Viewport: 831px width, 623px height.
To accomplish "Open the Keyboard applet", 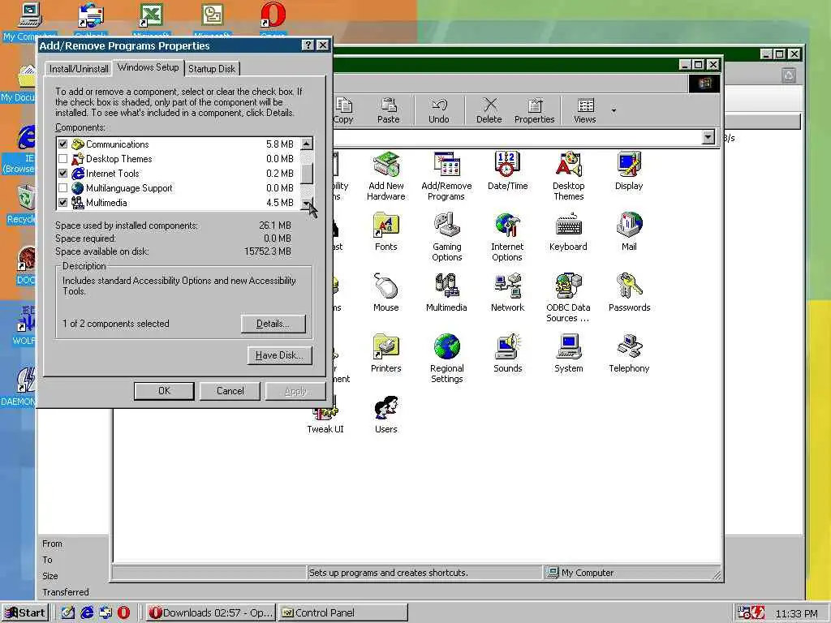I will (568, 232).
